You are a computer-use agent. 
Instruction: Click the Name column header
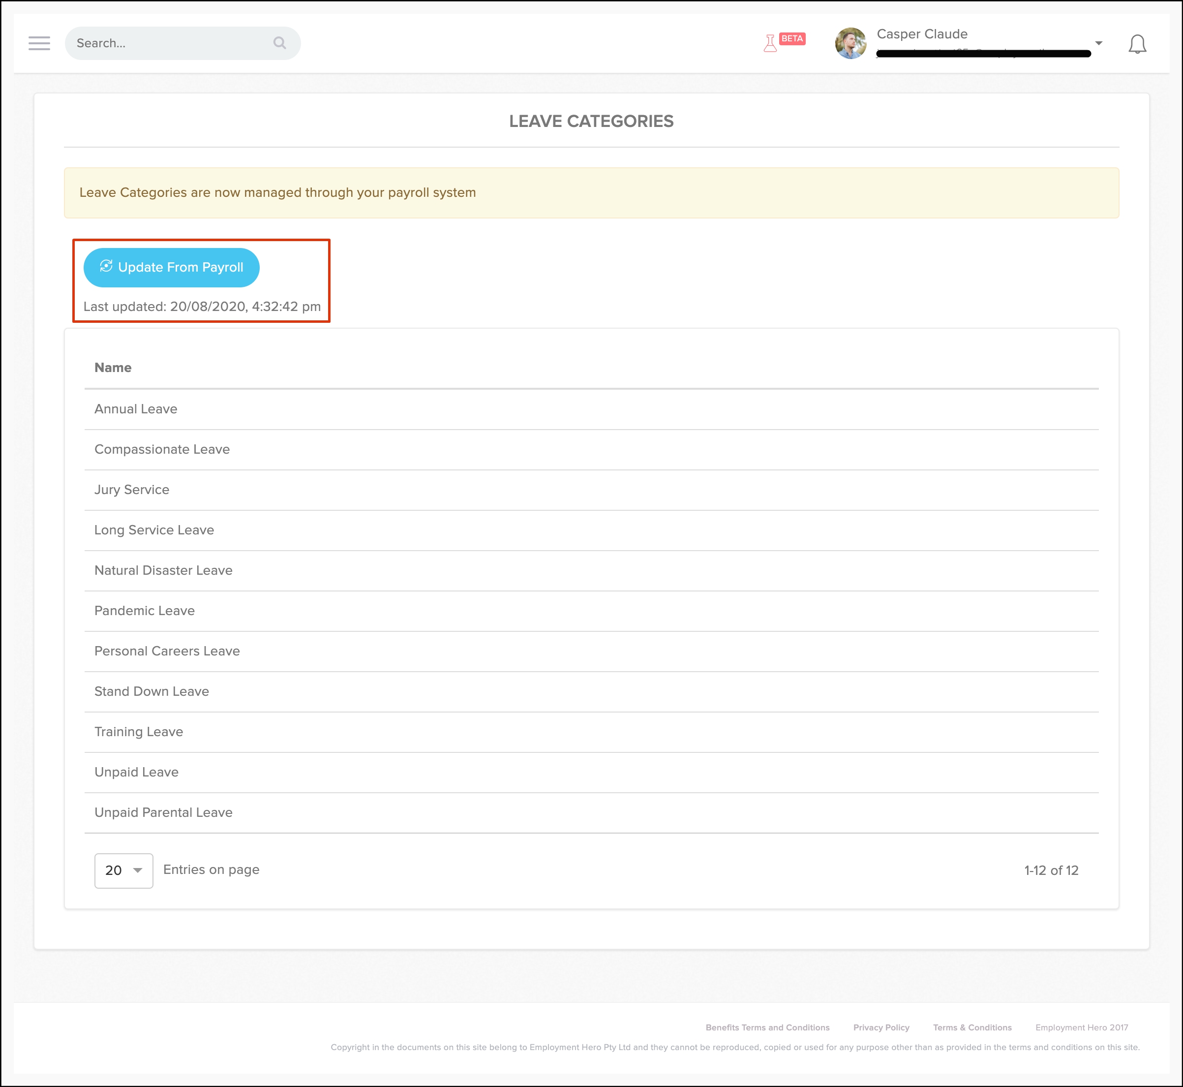tap(113, 368)
